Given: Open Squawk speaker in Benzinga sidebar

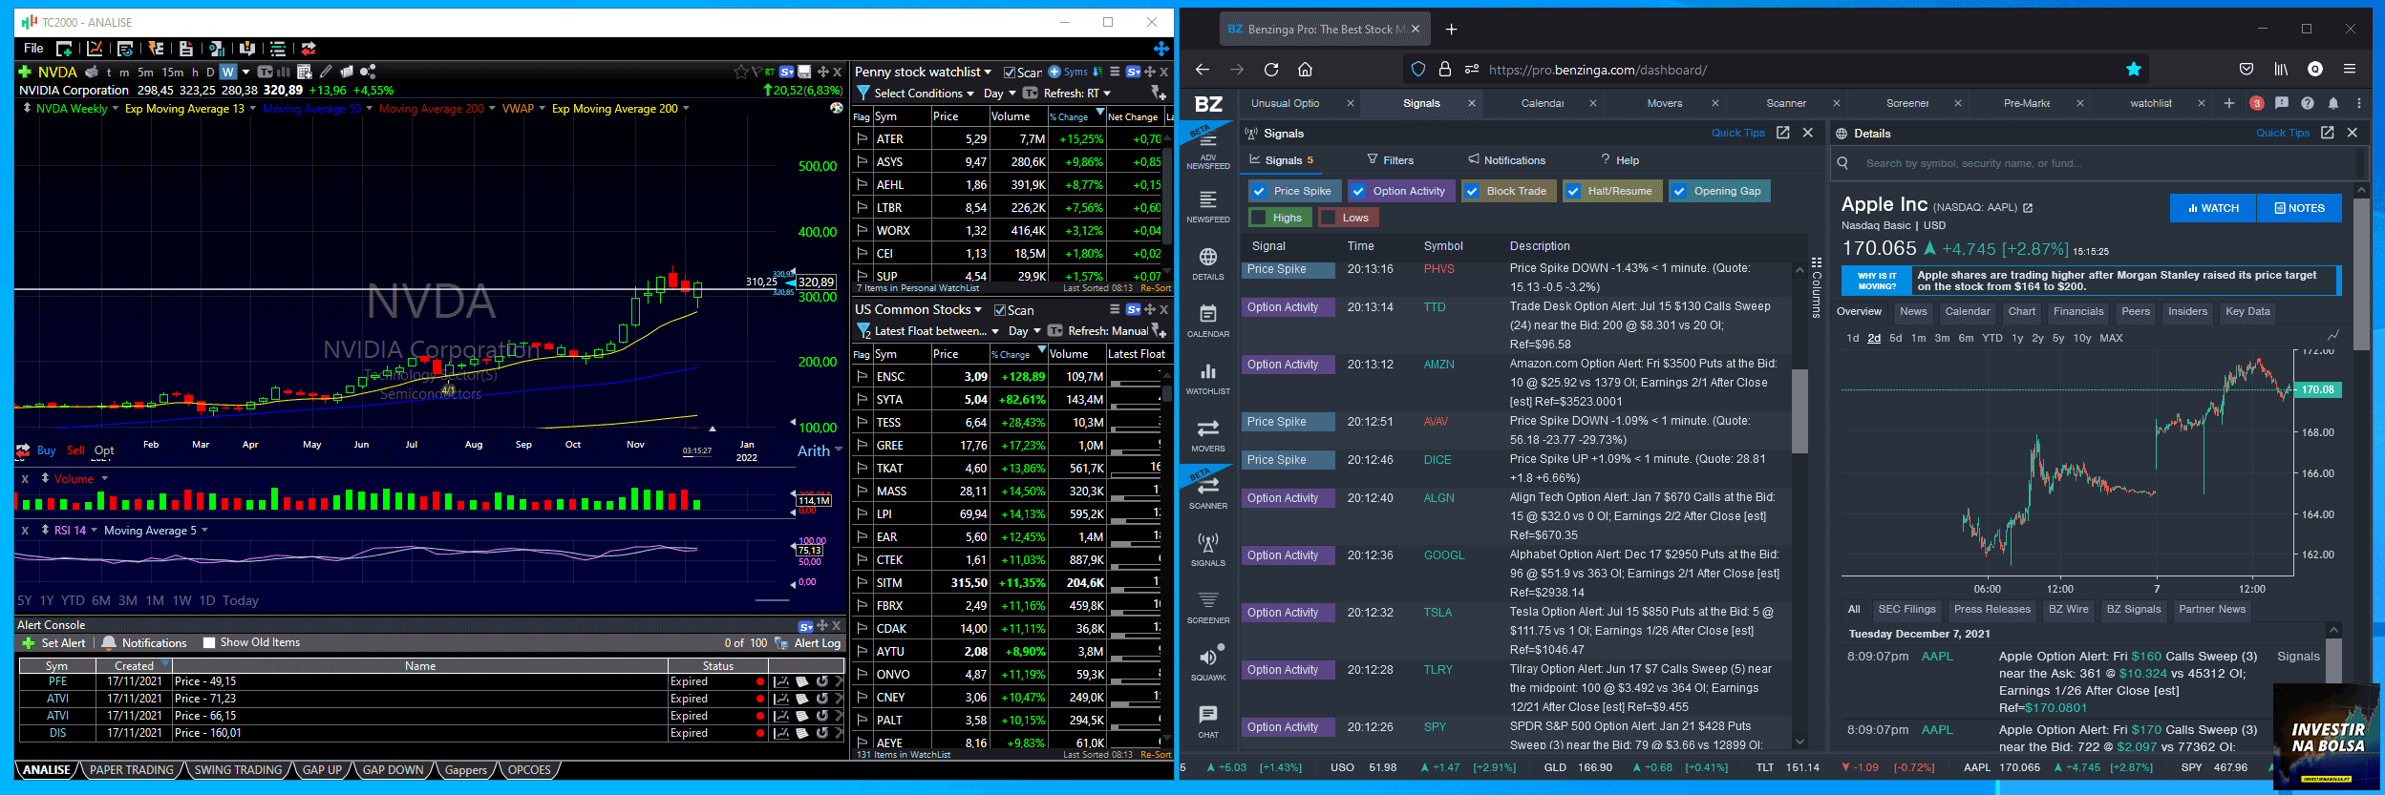Looking at the screenshot, I should pos(1208,664).
